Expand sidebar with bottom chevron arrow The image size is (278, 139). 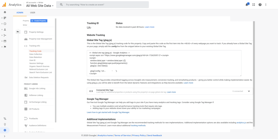(x=5, y=136)
